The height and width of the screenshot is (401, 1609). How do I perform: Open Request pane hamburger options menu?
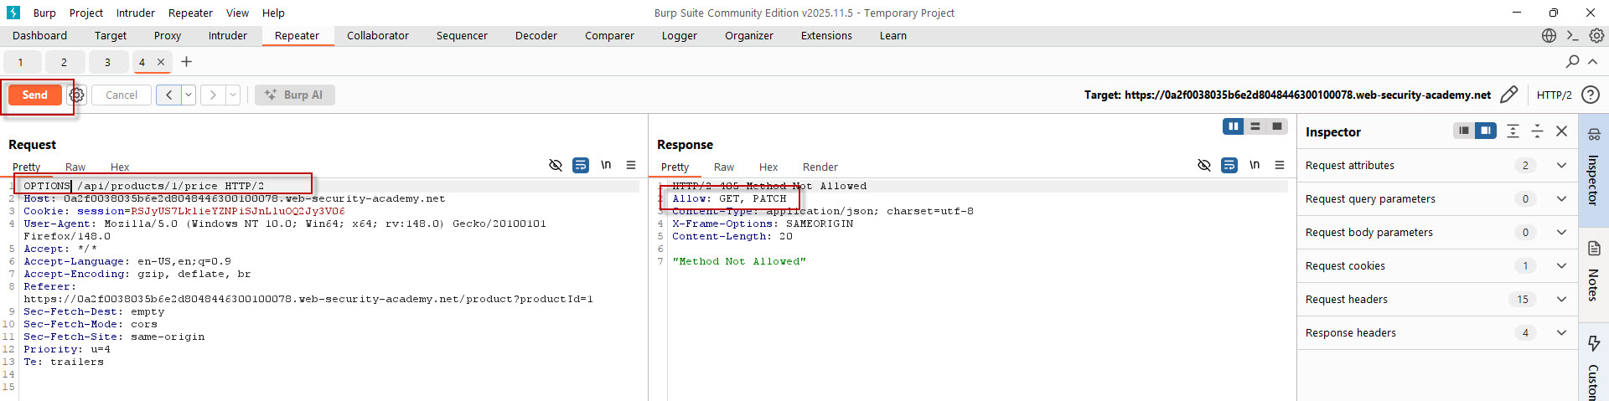coord(631,165)
